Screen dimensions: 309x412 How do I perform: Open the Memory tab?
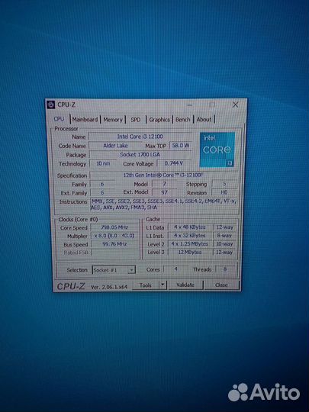(x=113, y=120)
